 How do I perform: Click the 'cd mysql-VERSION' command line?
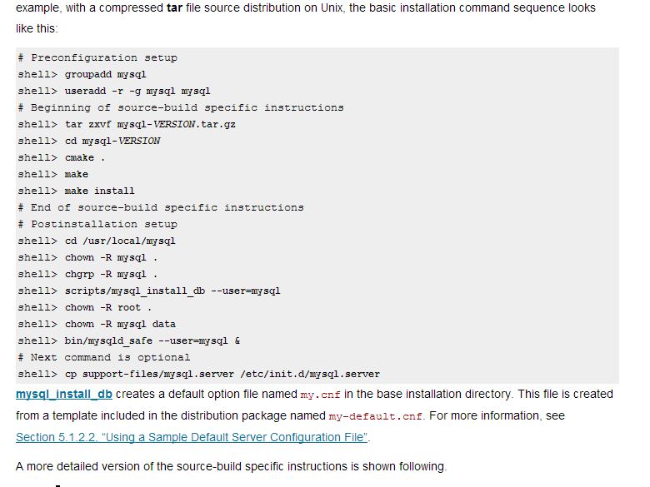[112, 141]
